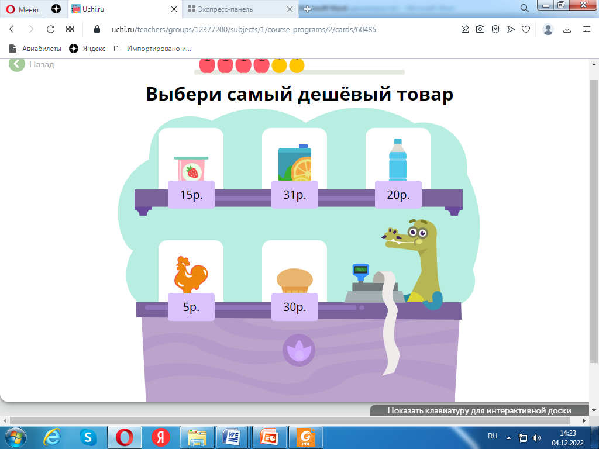Image resolution: width=599 pixels, height=449 pixels.
Task: Reload the page with refresh icon
Action: coord(50,29)
